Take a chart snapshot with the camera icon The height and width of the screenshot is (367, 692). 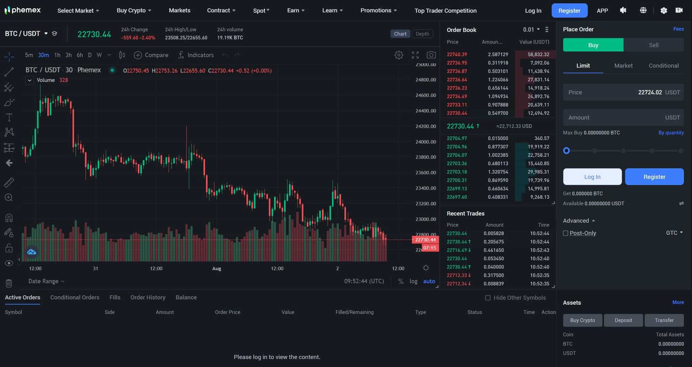point(431,55)
